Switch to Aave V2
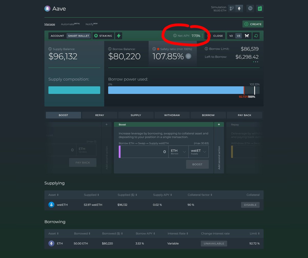Image resolution: width=308 pixels, height=258 pixels. (x=231, y=36)
